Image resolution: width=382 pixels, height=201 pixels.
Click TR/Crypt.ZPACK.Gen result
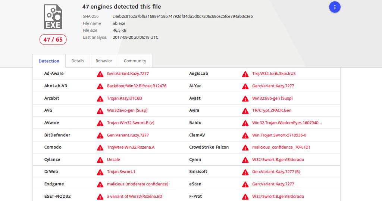(x=272, y=110)
